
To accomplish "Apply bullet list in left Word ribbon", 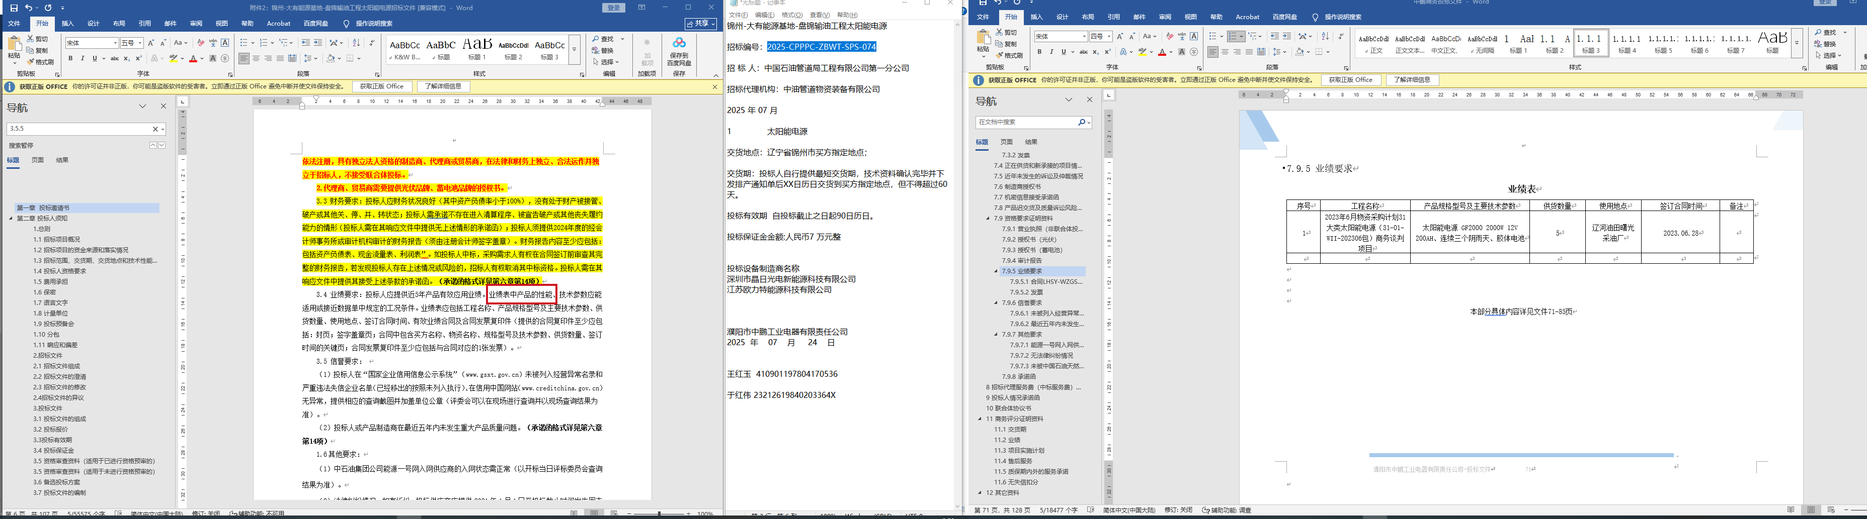I will (x=243, y=43).
